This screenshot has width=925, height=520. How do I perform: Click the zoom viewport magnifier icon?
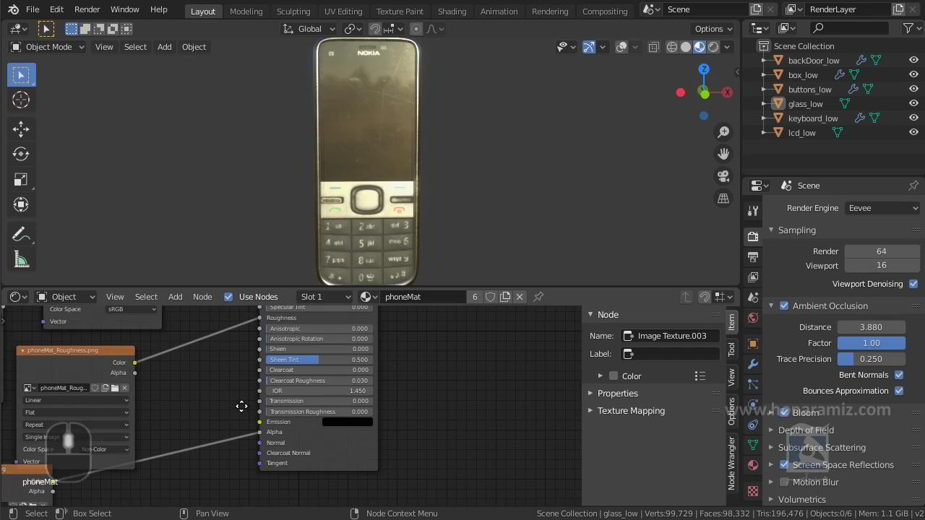point(723,132)
